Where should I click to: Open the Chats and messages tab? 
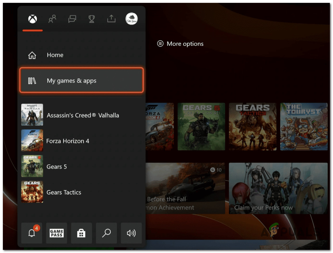[72, 19]
